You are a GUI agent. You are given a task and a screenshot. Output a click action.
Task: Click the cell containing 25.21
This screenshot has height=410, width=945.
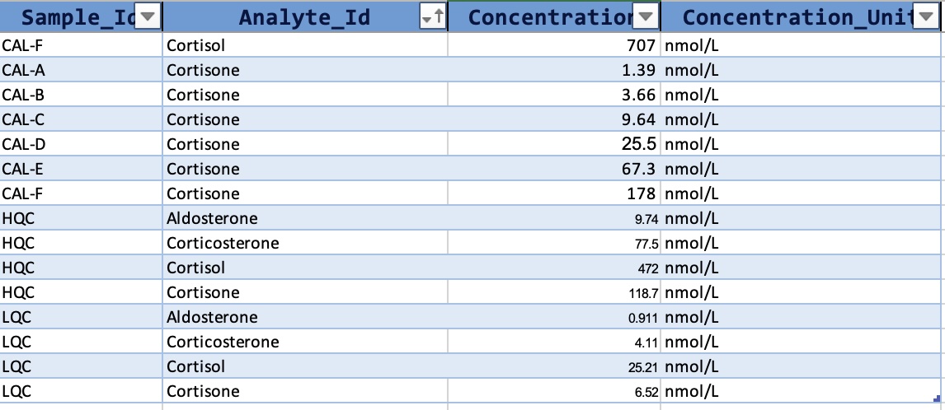[x=642, y=366]
